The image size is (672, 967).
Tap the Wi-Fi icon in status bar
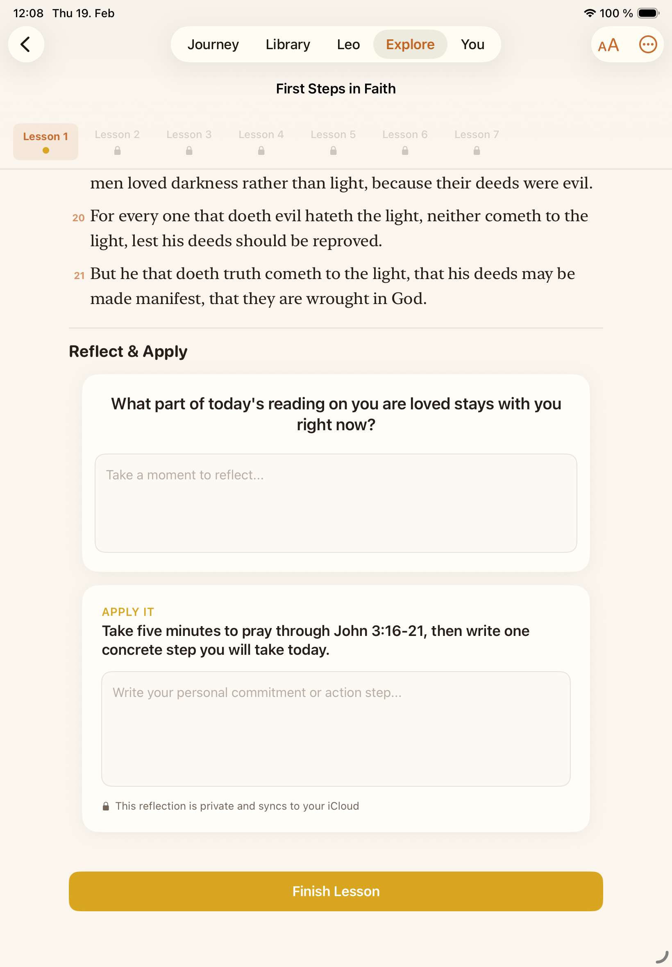pos(589,13)
